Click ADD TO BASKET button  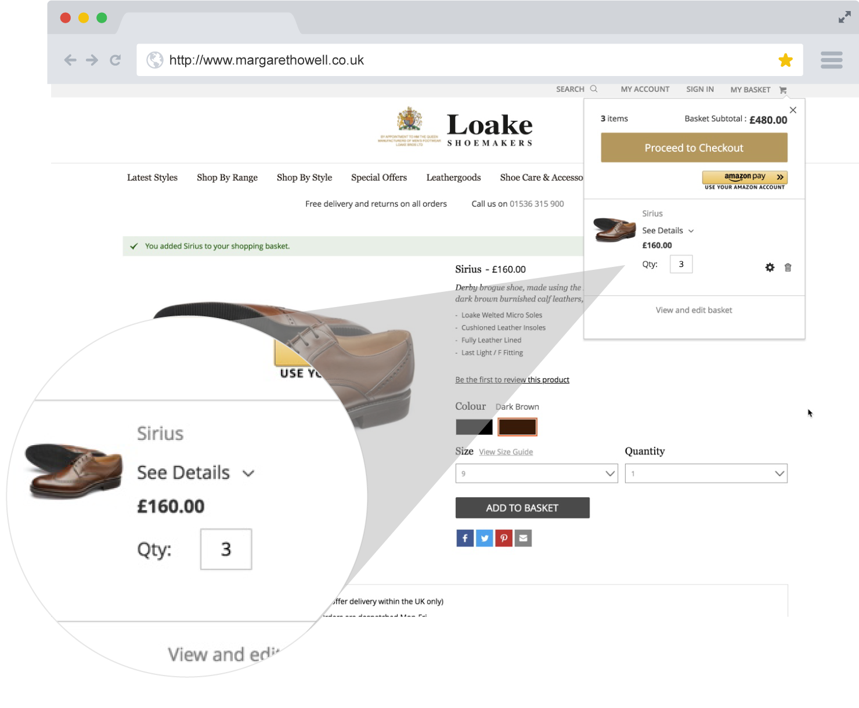522,508
